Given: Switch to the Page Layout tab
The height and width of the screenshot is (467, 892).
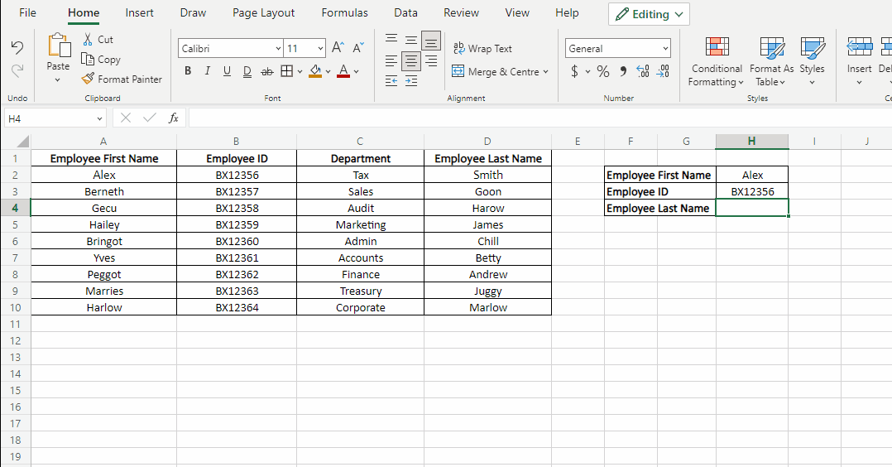Looking at the screenshot, I should [263, 12].
